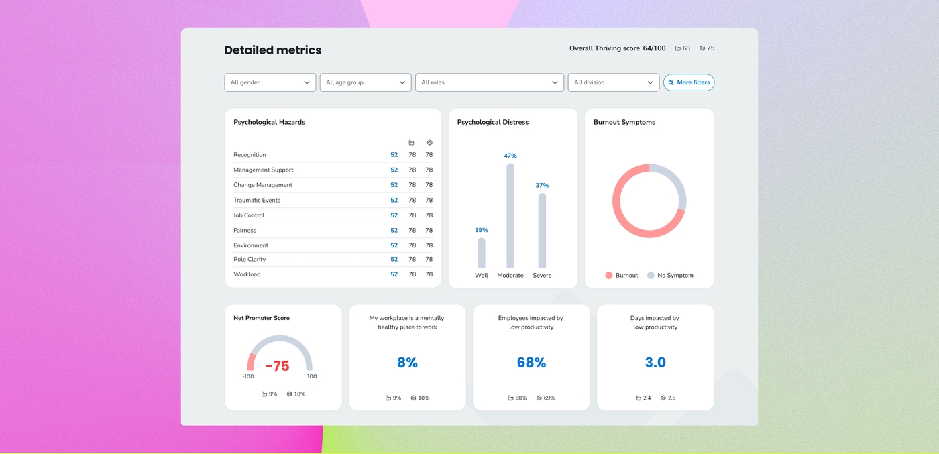Click the globe icon beside score 75

point(702,48)
